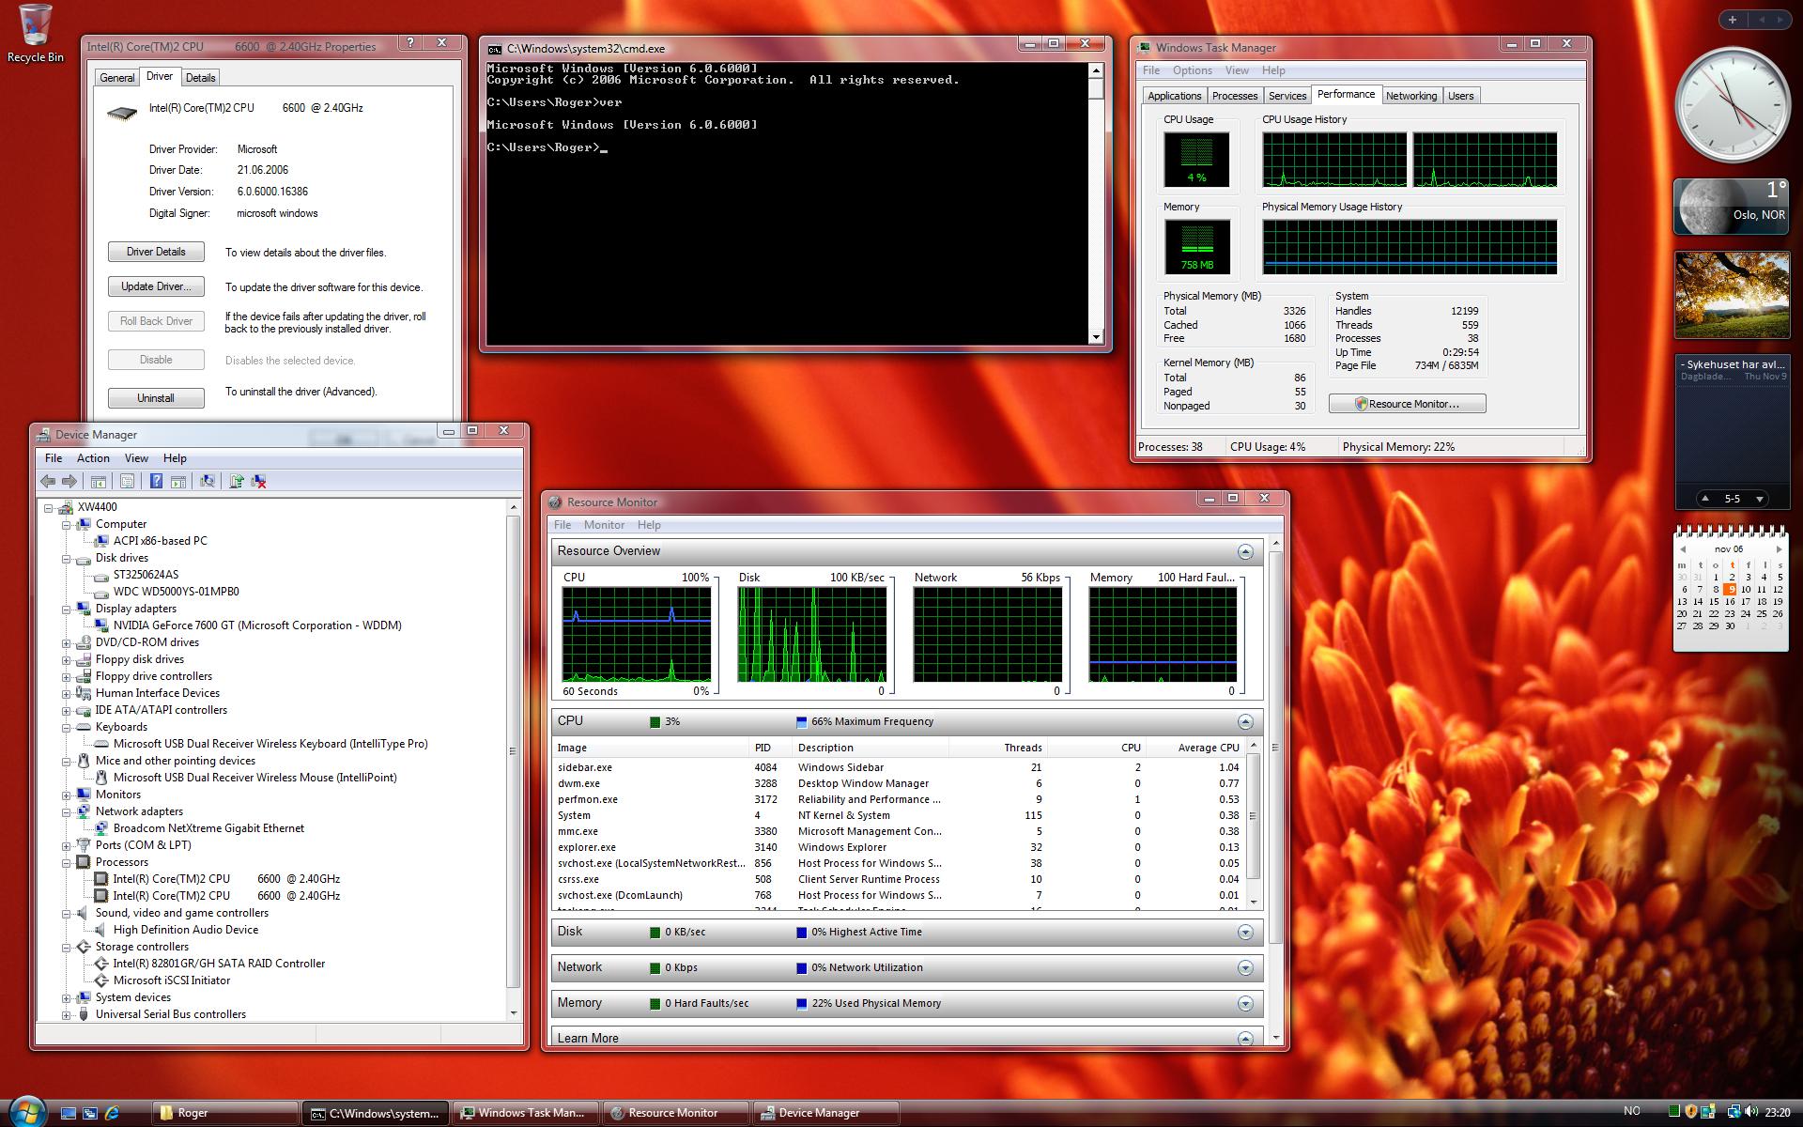This screenshot has height=1127, width=1803.
Task: Launch Internet Explorer from quick launch
Action: tap(113, 1113)
